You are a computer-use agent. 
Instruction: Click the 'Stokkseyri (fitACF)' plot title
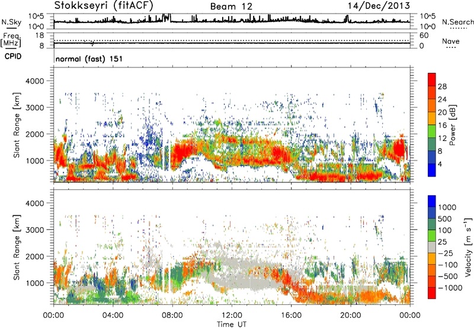click(104, 5)
